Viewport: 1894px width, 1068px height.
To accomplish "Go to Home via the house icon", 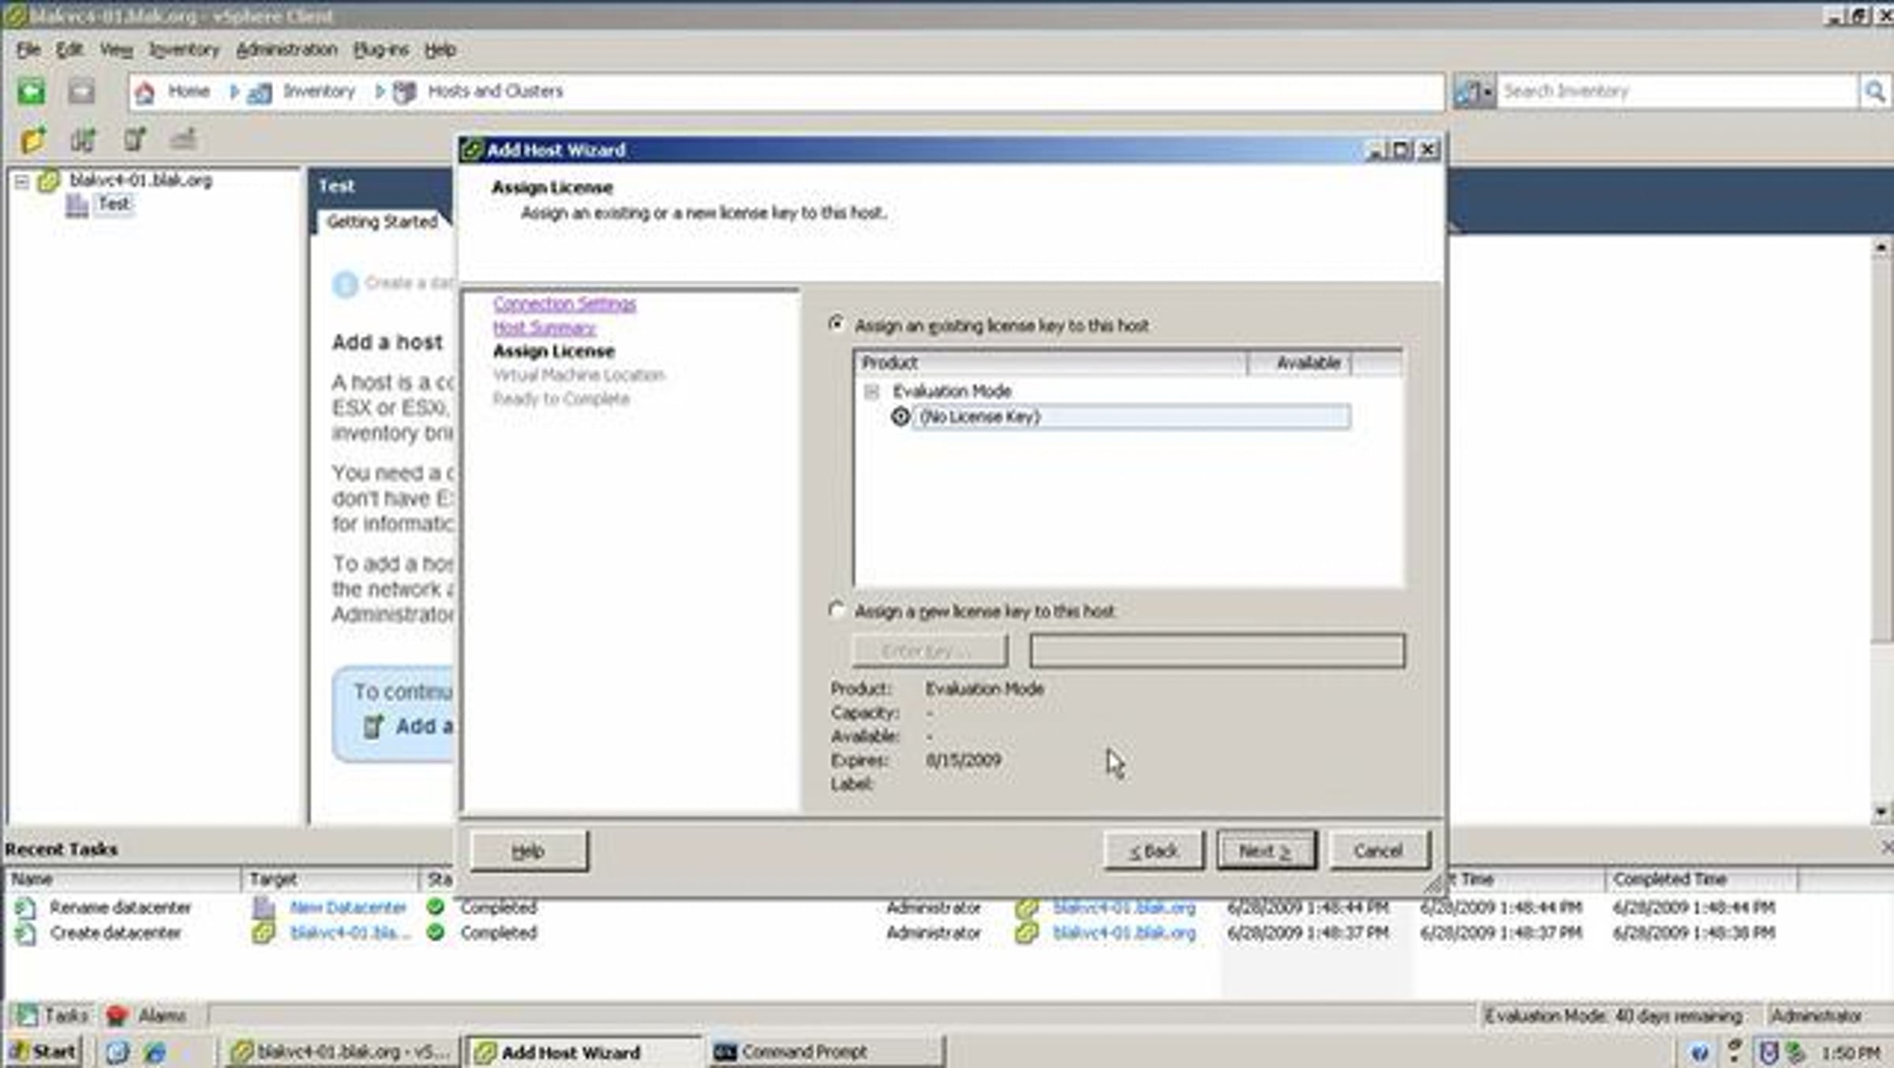I will [145, 92].
